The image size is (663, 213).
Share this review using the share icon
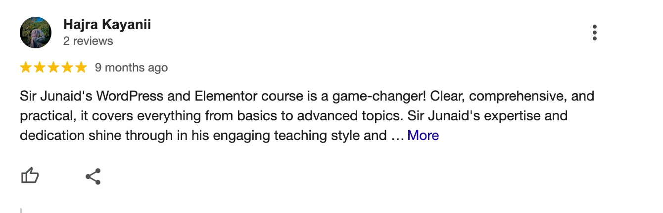[93, 176]
